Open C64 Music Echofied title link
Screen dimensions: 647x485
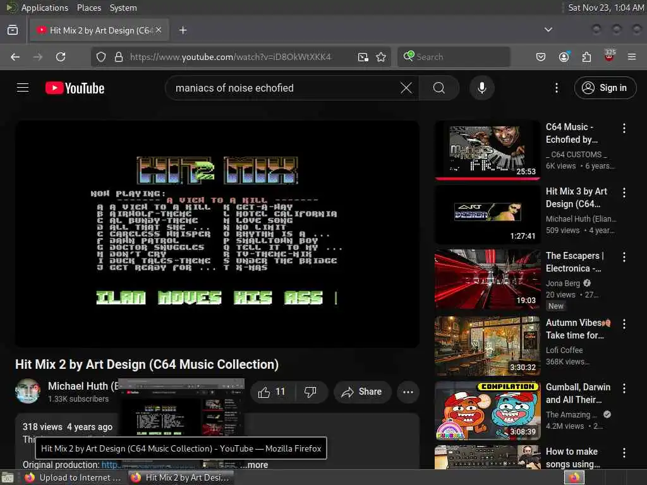click(572, 133)
